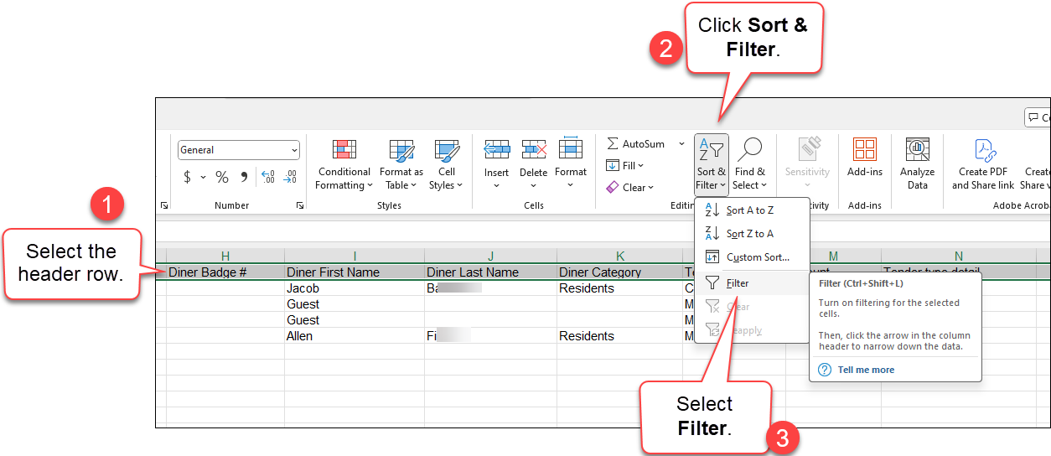The height and width of the screenshot is (456, 1051).
Task: Open the General number format dropdown
Action: click(239, 150)
